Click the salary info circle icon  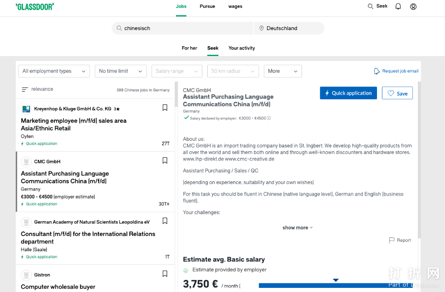tap(269, 118)
